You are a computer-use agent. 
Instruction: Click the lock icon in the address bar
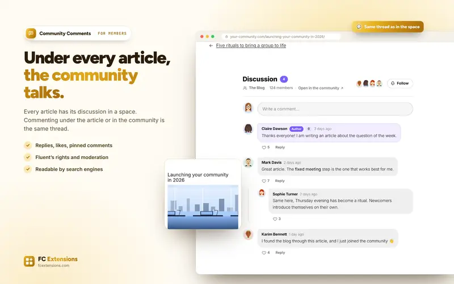pos(226,37)
